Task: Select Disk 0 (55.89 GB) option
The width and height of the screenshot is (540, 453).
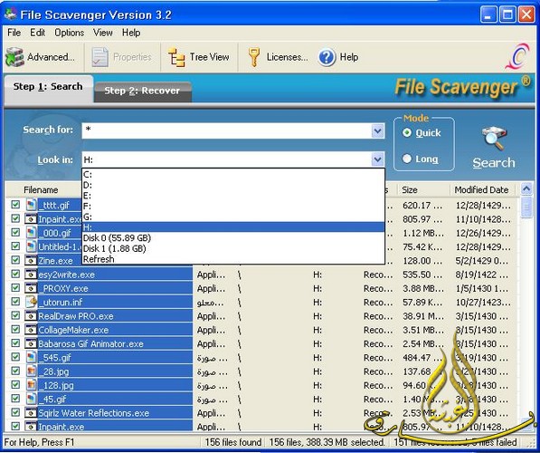Action: point(233,237)
